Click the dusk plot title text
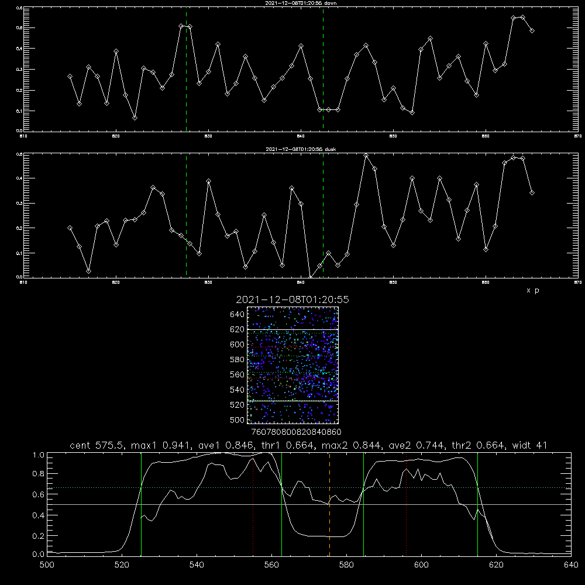Viewport: 585px width, 585px height. 301,149
